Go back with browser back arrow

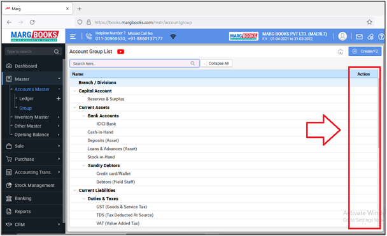(10, 22)
